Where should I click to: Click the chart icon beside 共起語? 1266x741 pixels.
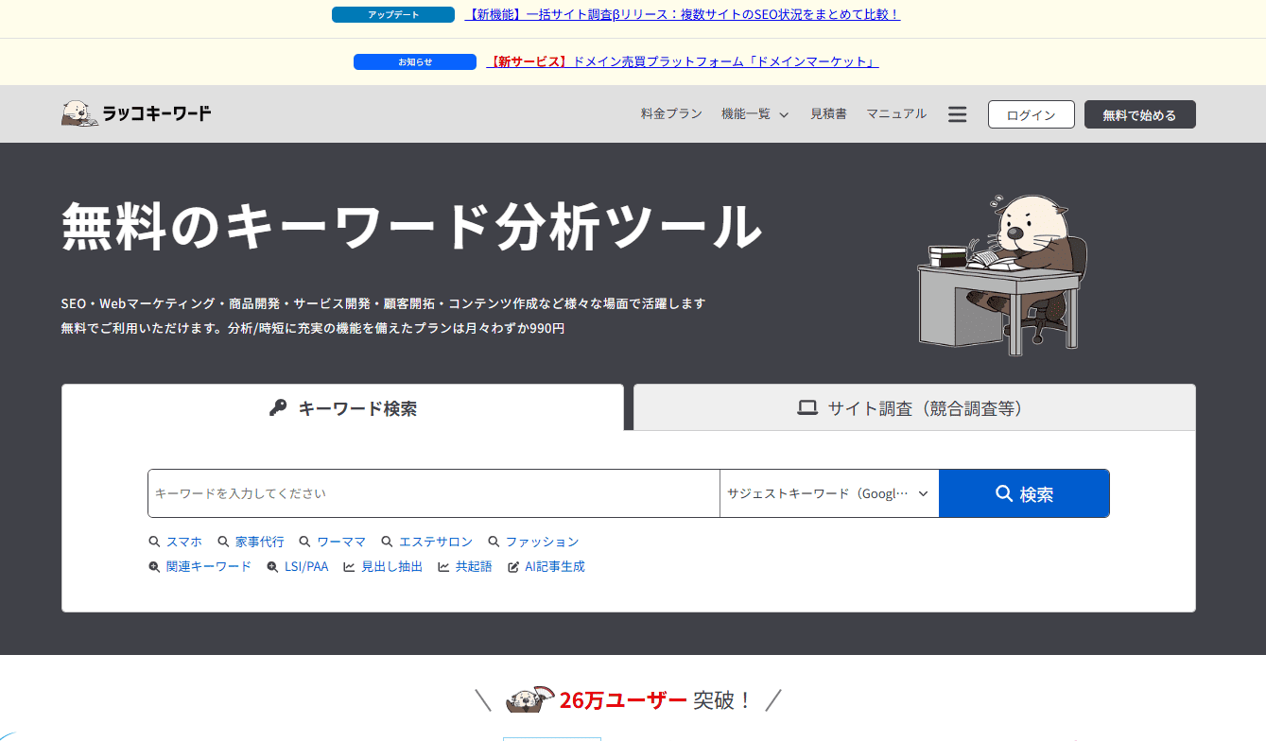pos(443,567)
